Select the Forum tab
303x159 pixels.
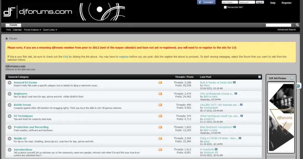tap(13, 25)
